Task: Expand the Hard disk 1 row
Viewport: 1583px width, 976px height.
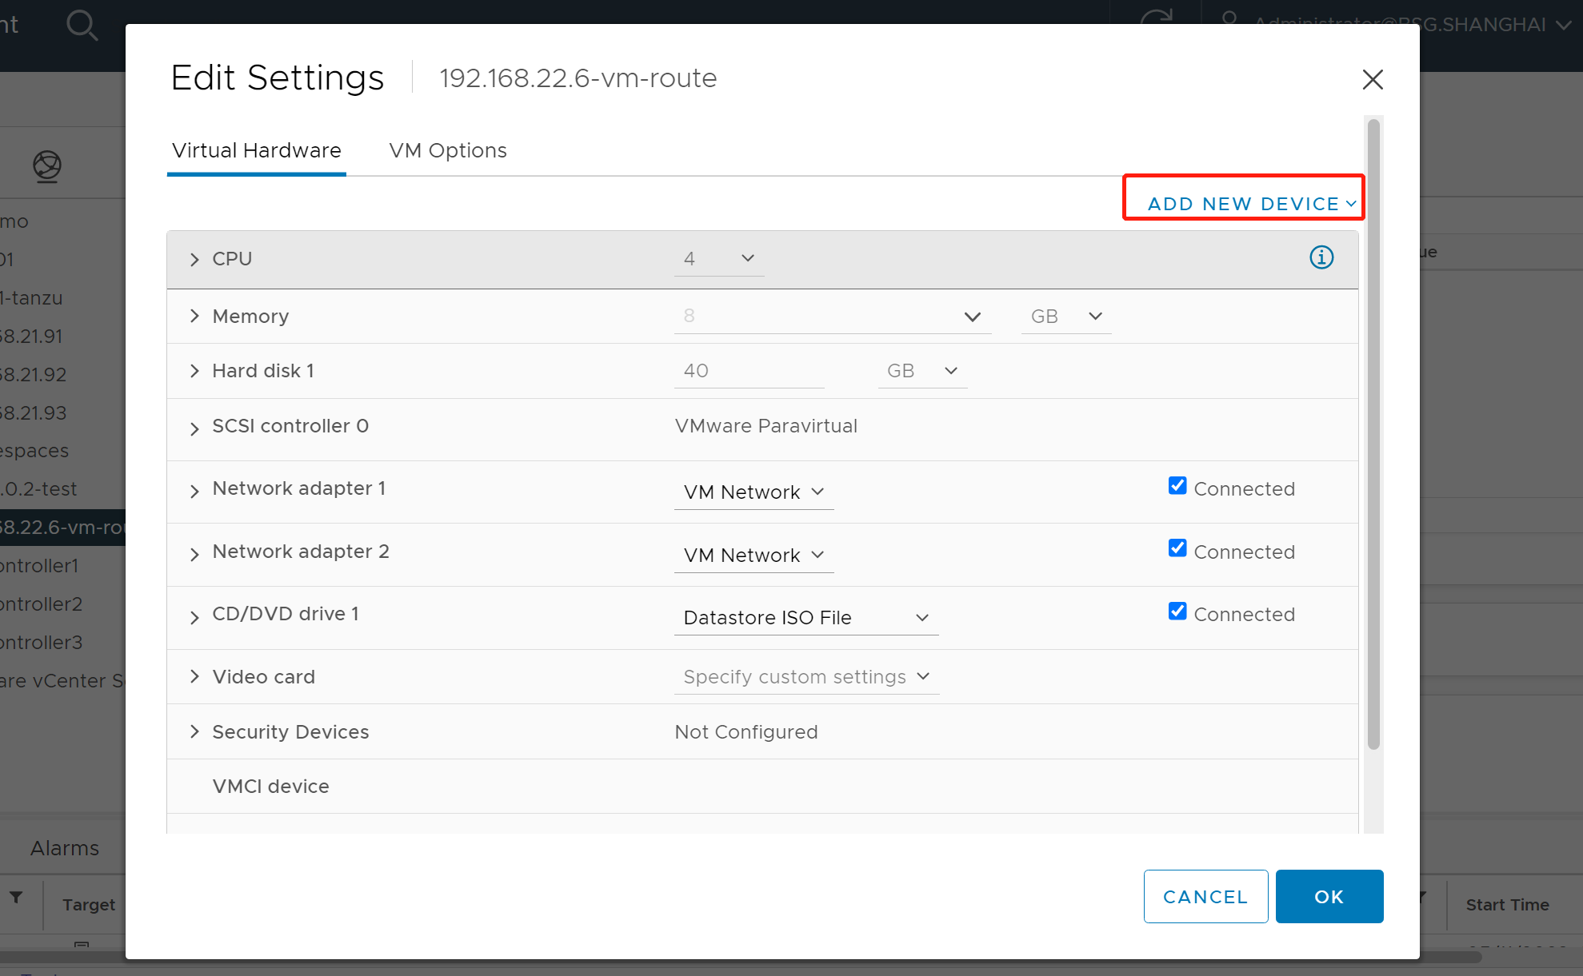Action: (194, 371)
